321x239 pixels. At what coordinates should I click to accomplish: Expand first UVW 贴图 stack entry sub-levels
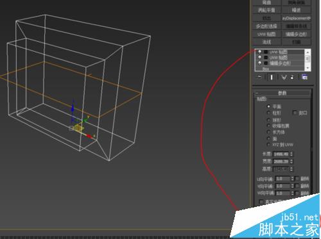click(x=266, y=52)
